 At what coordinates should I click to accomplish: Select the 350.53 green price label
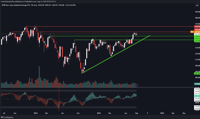[197, 36]
